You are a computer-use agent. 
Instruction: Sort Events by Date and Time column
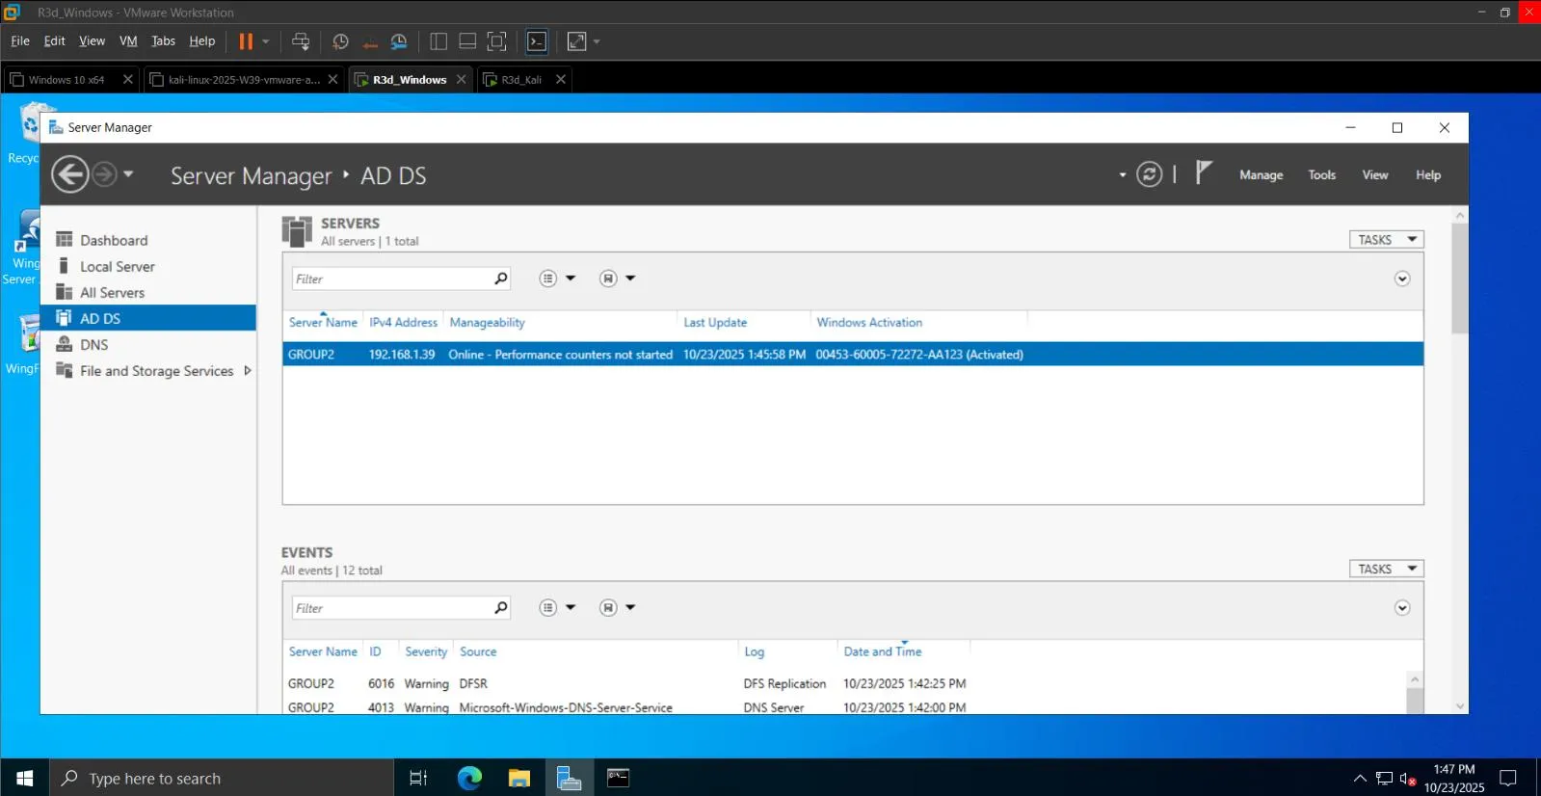coord(883,652)
